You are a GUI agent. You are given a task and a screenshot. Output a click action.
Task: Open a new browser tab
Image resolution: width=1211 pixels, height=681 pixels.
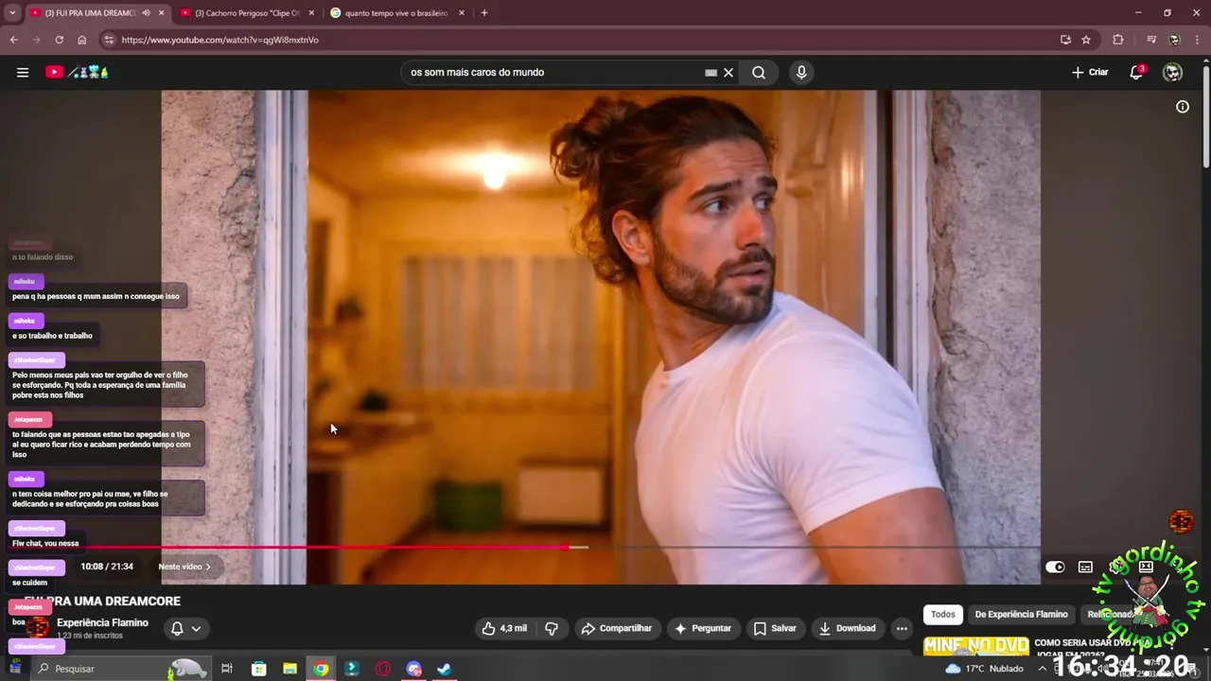[484, 13]
